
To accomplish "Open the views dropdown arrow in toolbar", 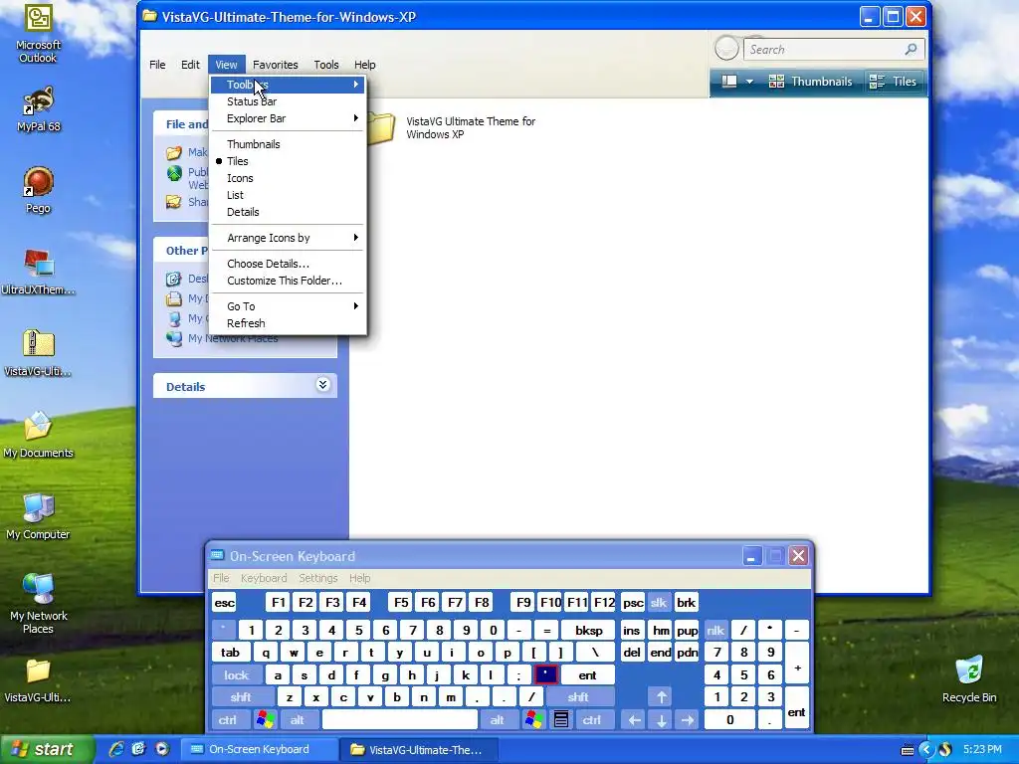I will click(x=749, y=82).
